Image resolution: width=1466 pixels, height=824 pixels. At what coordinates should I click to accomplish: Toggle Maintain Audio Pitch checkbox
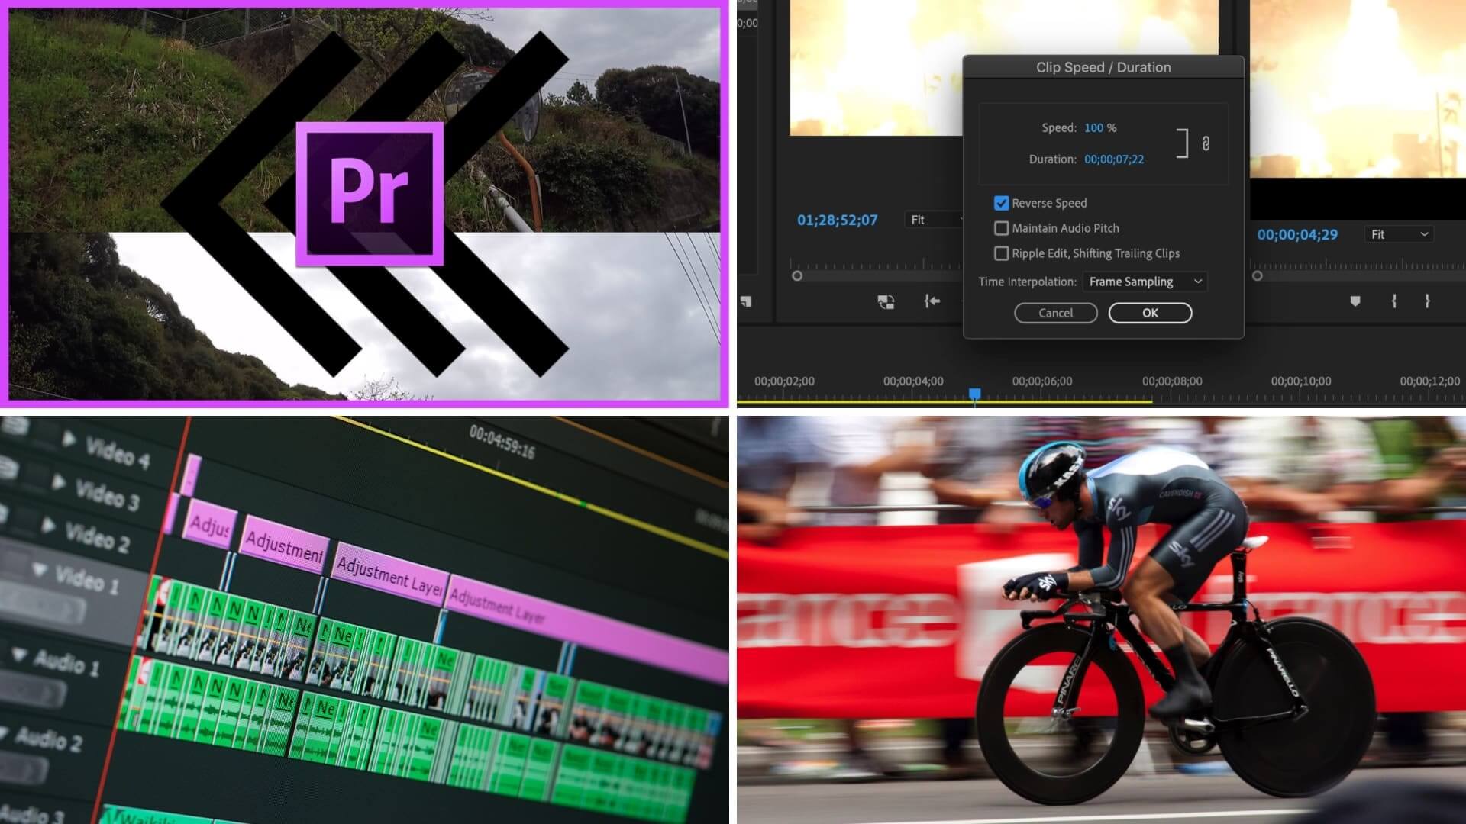[1001, 227]
